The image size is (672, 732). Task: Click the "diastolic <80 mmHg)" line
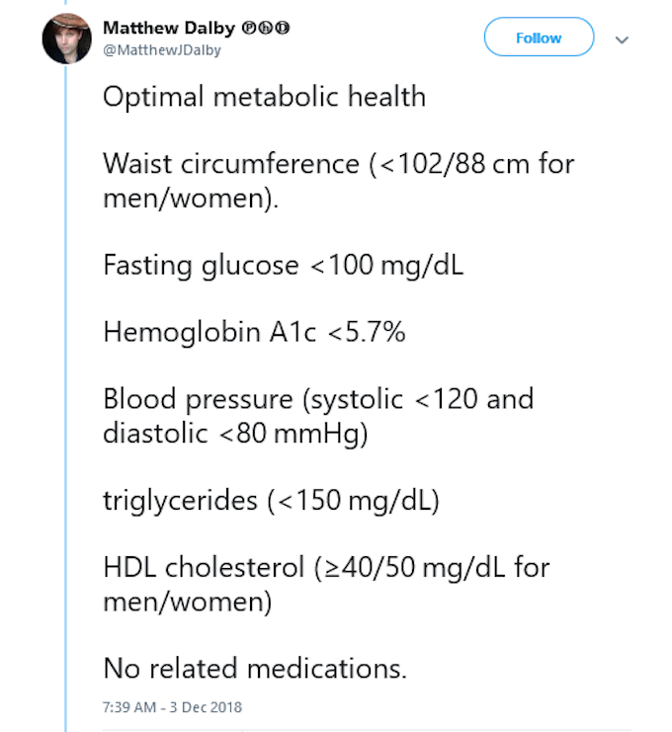tap(235, 434)
